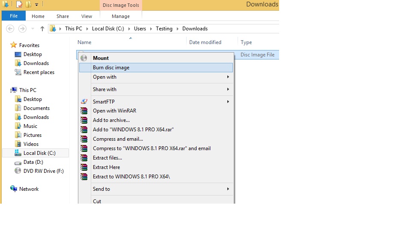Click the Mount disc icon in context menu

[83, 58]
